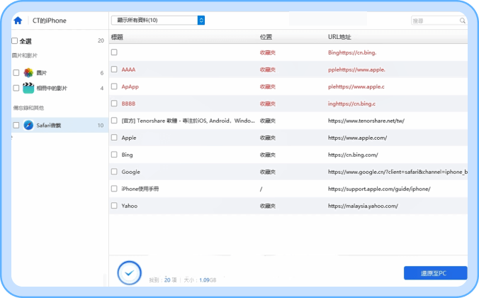Viewport: 479px width, 298px height.
Task: Click the Bing bookmark title
Action: 127,155
